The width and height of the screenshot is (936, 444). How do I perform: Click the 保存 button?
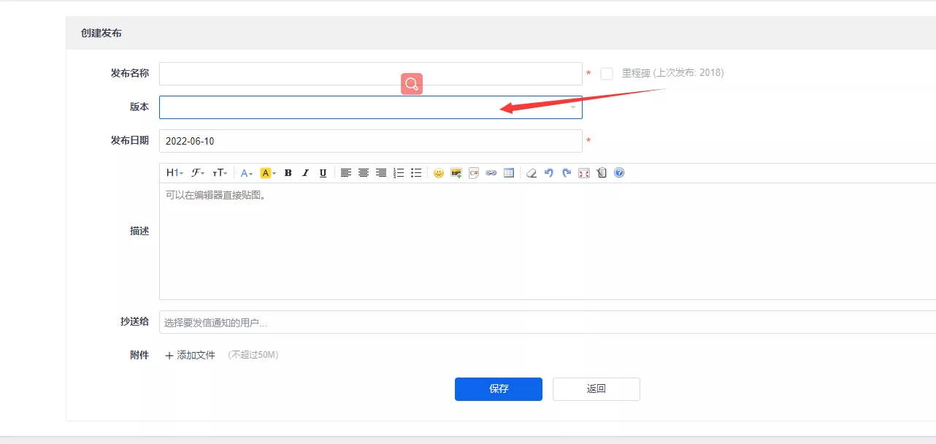[499, 389]
